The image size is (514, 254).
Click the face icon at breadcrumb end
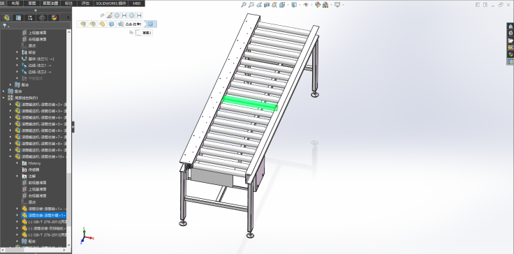(x=150, y=24)
